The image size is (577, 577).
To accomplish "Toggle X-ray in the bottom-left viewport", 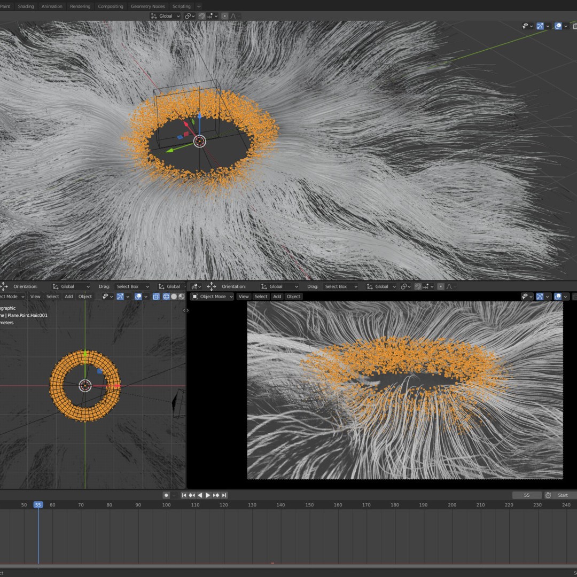I will coord(156,297).
